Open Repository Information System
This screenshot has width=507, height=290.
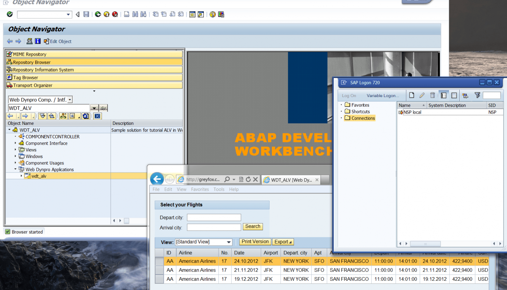[94, 70]
